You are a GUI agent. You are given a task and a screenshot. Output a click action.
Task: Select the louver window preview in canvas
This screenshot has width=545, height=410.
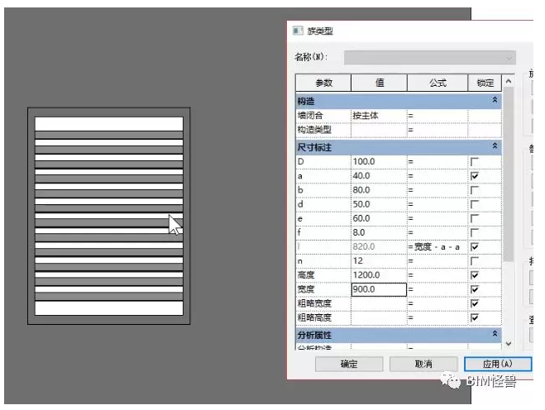(108, 216)
